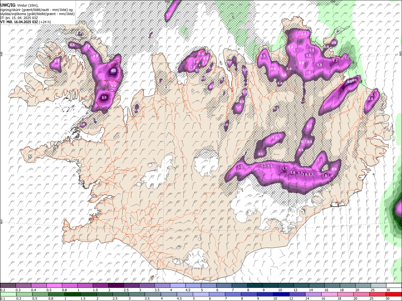Click the 2.0 snowfall value near east coast
This screenshot has width=402, height=301.
[370, 99]
